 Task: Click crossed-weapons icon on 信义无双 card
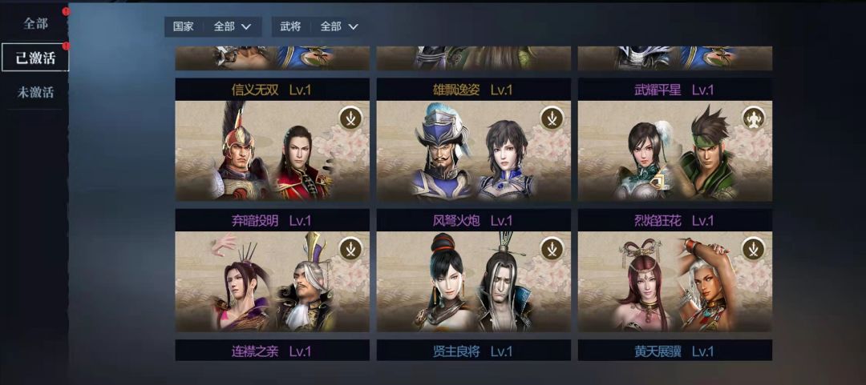tap(350, 118)
